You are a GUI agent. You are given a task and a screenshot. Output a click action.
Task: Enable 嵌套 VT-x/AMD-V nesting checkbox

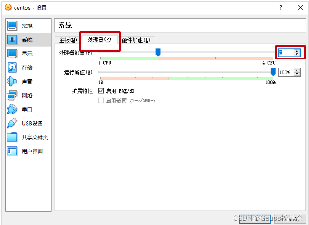(x=101, y=101)
